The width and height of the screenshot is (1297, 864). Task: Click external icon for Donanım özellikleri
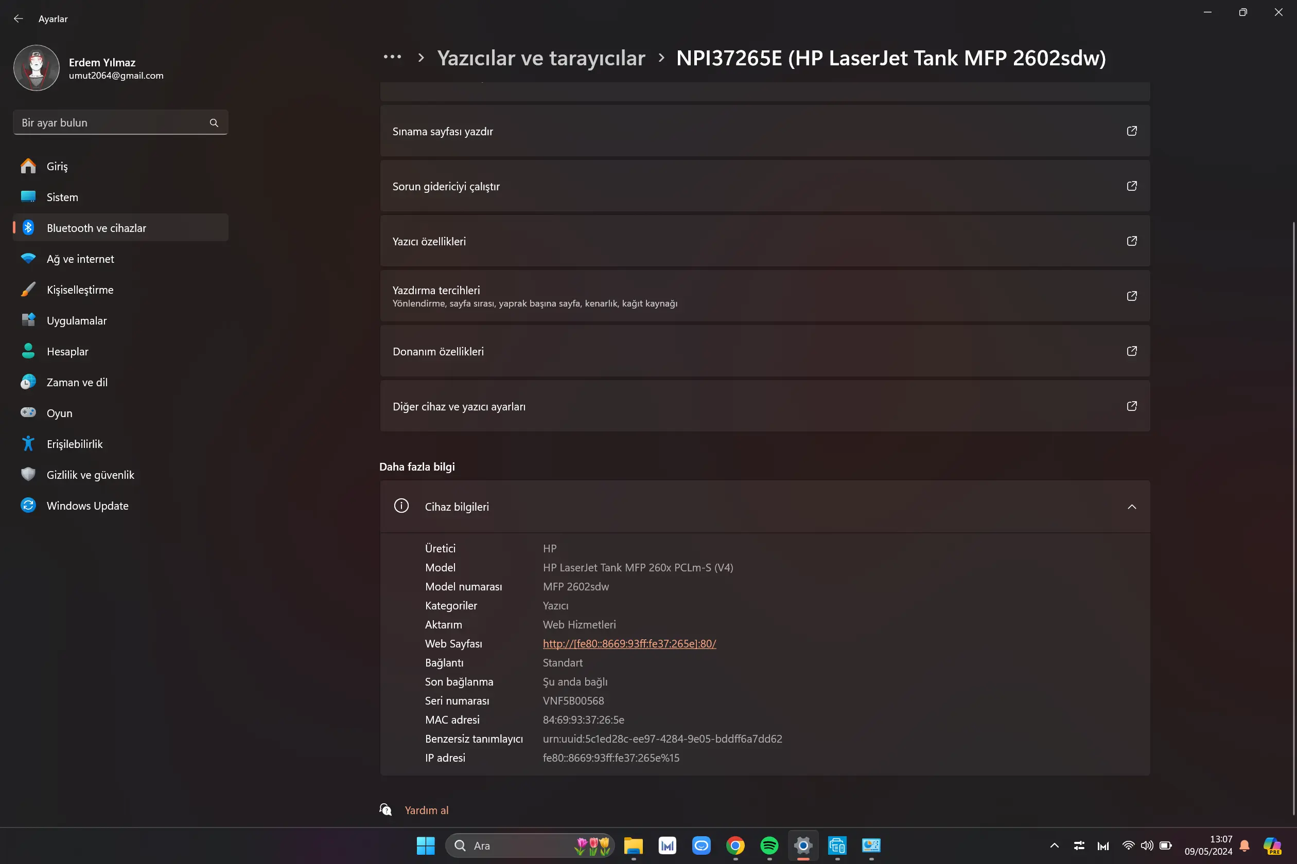[x=1132, y=351]
